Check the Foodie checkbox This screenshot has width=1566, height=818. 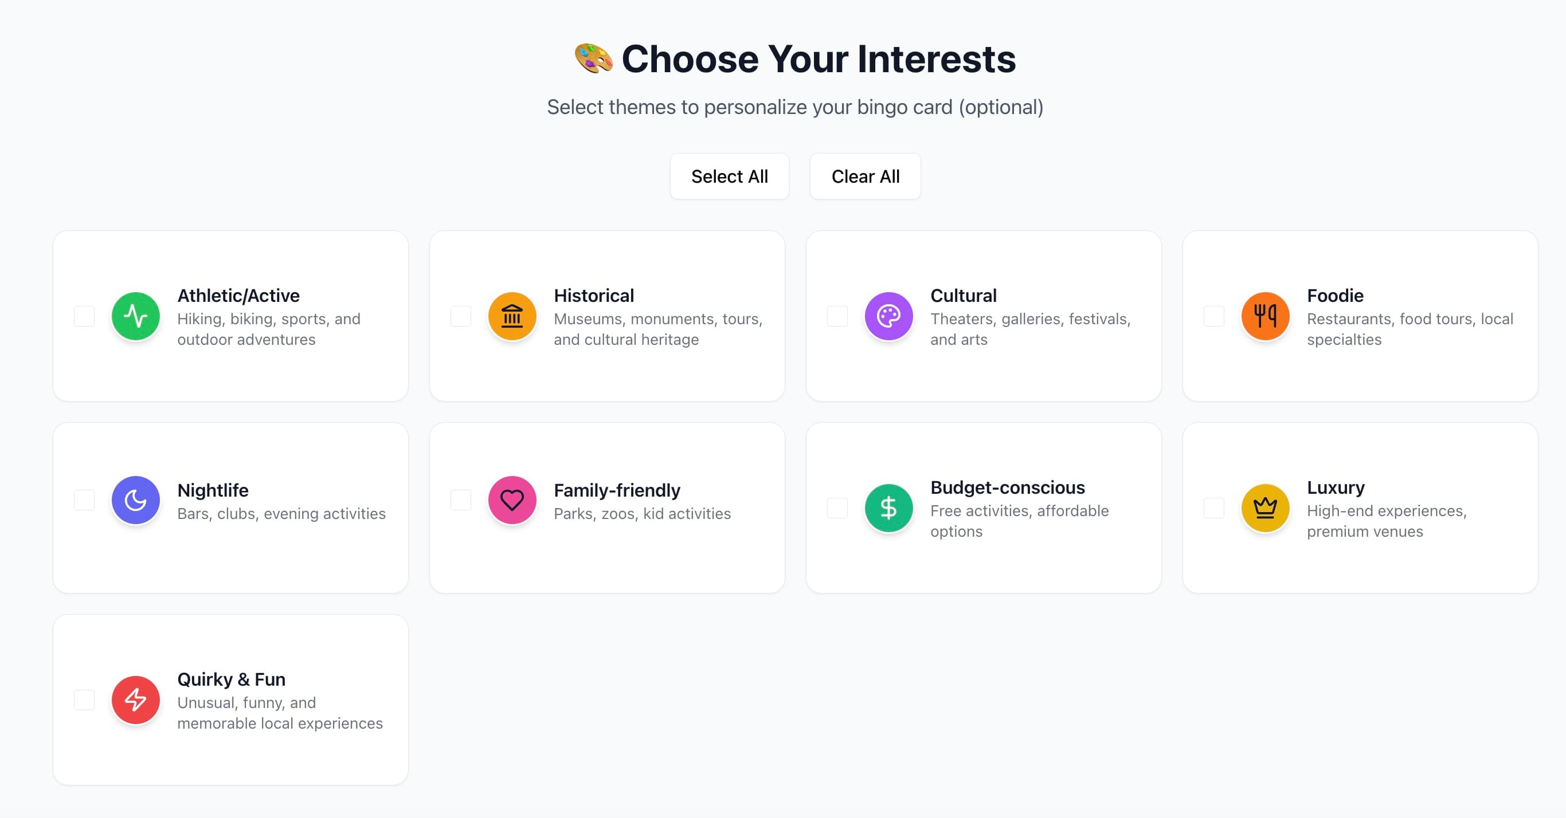[1213, 316]
